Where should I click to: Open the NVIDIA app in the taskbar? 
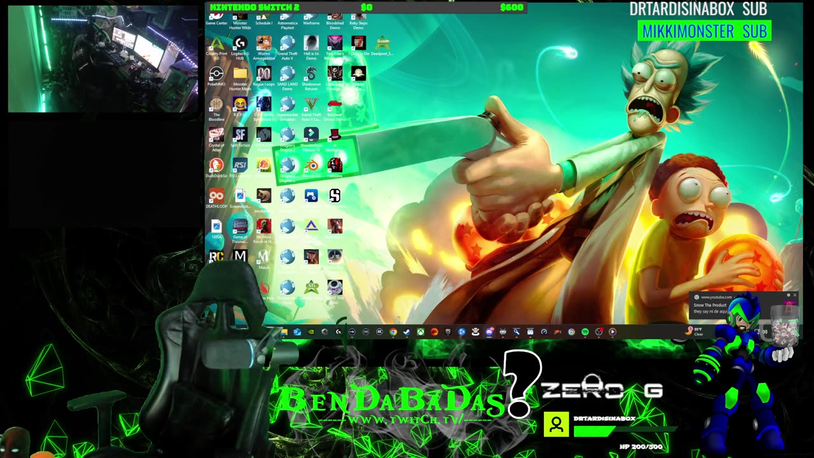pos(311,331)
